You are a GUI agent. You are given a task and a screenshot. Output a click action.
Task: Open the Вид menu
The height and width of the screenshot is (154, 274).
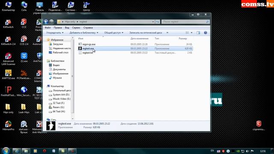pyautogui.click(x=67, y=28)
